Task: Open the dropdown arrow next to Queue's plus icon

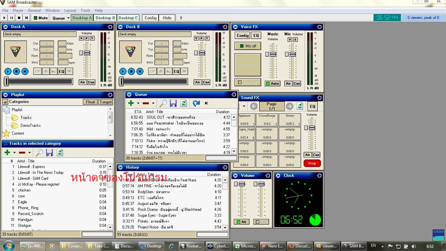Action: point(138,103)
